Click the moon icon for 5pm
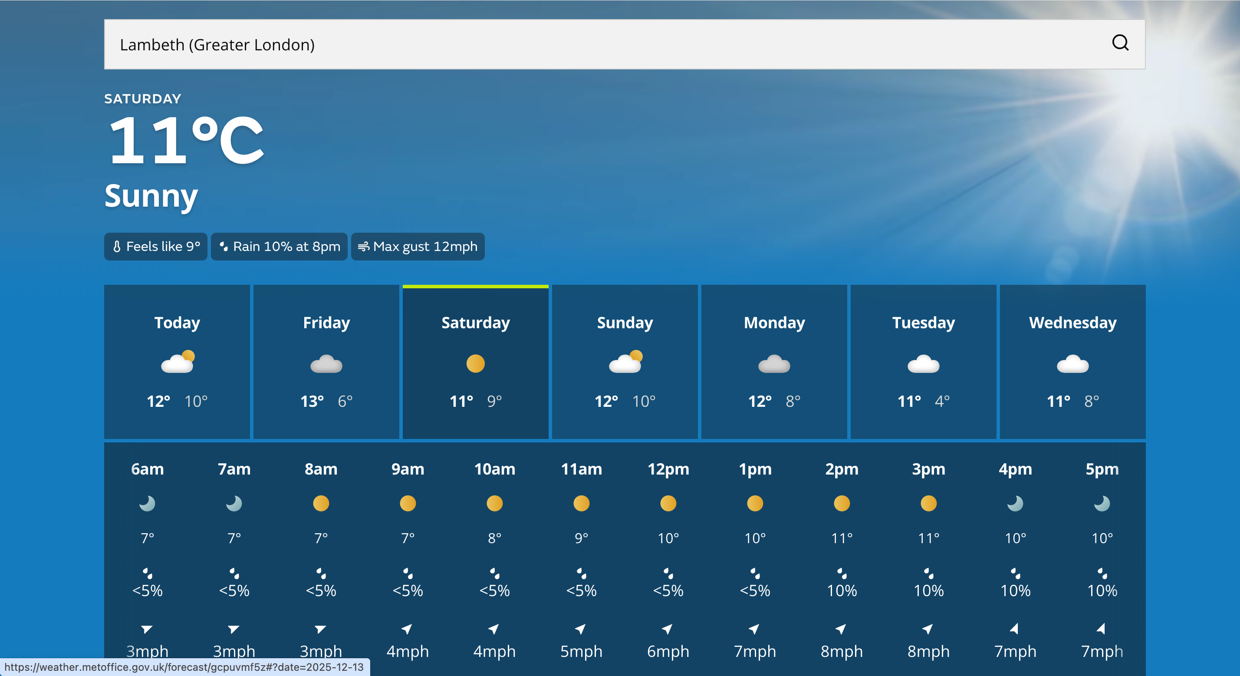 tap(1102, 504)
